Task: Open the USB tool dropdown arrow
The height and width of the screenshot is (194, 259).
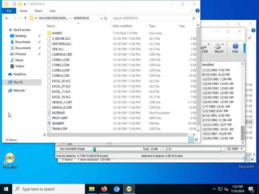Action: pos(208,44)
